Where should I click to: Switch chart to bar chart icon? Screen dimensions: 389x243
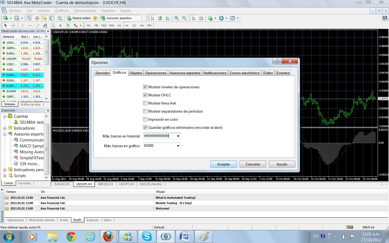coord(153,18)
